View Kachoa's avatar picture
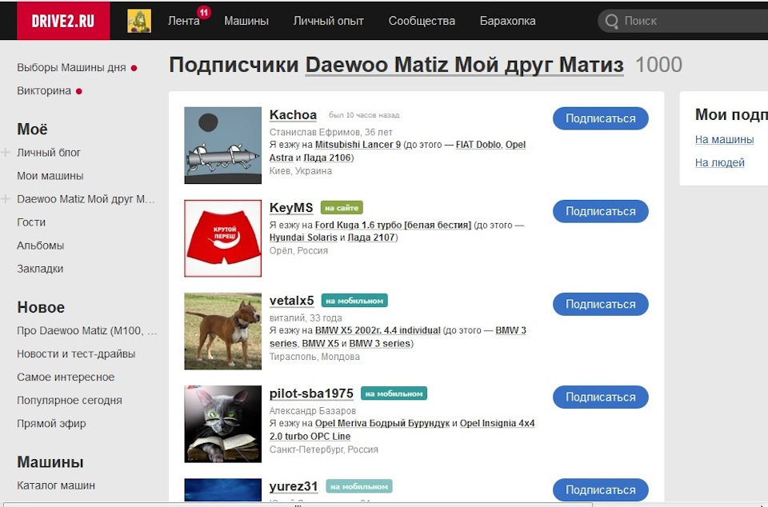 click(223, 146)
